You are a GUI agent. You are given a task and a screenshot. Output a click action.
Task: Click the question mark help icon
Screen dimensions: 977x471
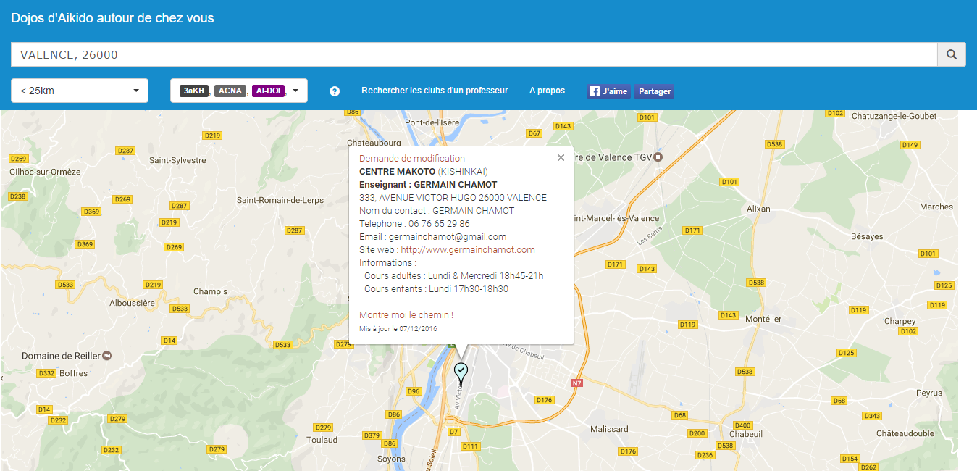(x=335, y=91)
